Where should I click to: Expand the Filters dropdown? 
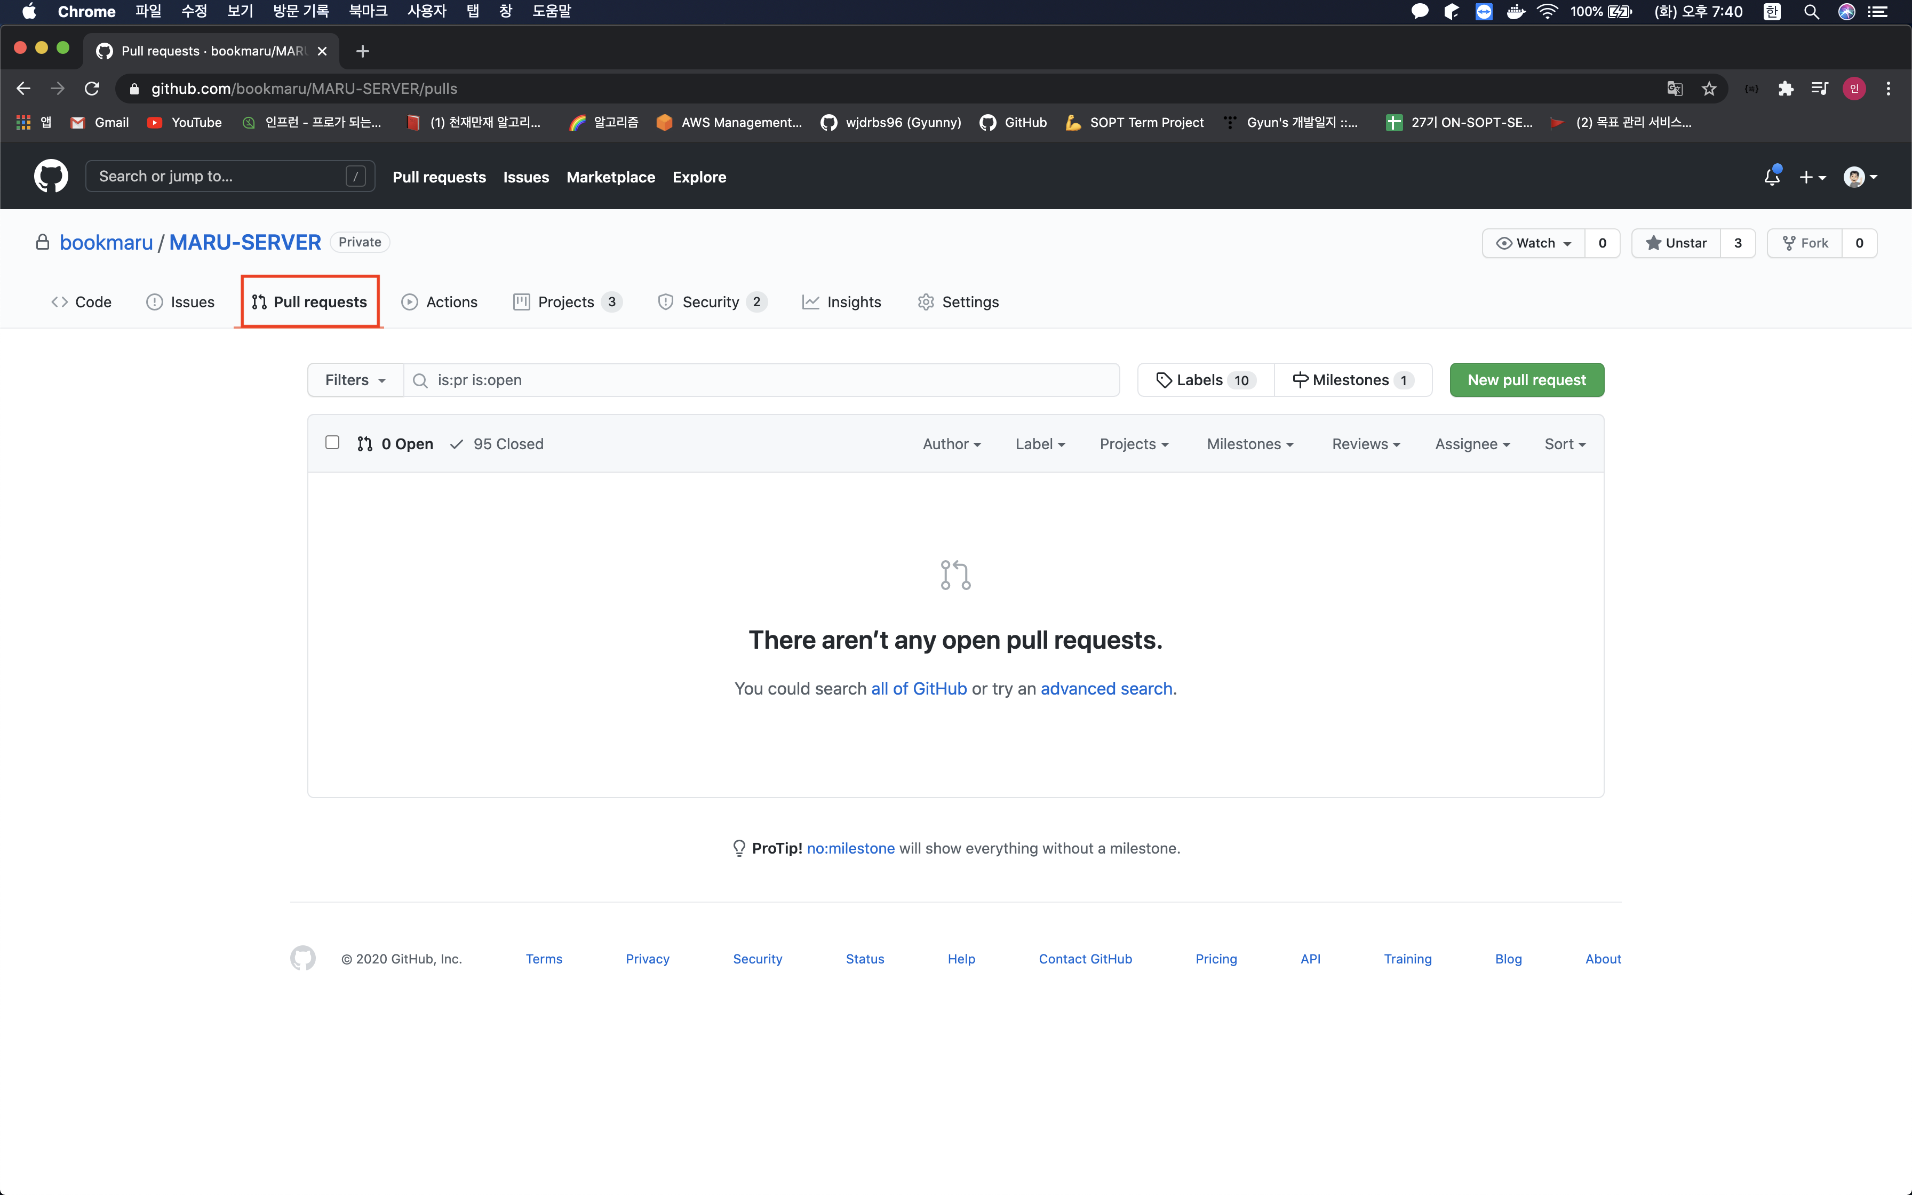tap(355, 380)
